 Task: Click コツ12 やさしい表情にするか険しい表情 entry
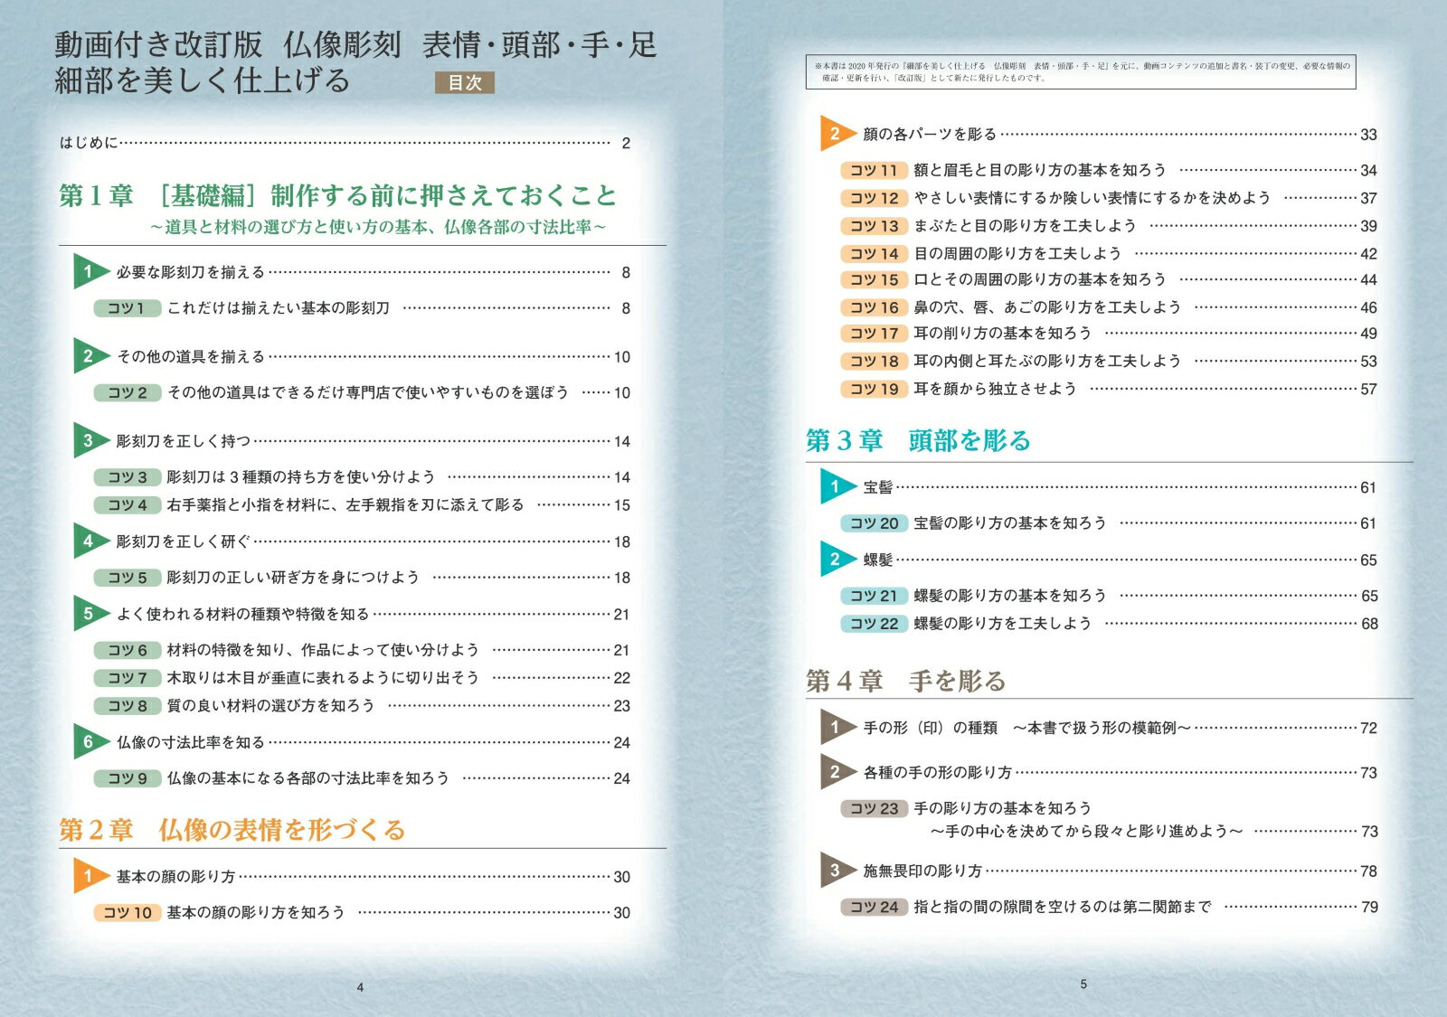click(1109, 198)
